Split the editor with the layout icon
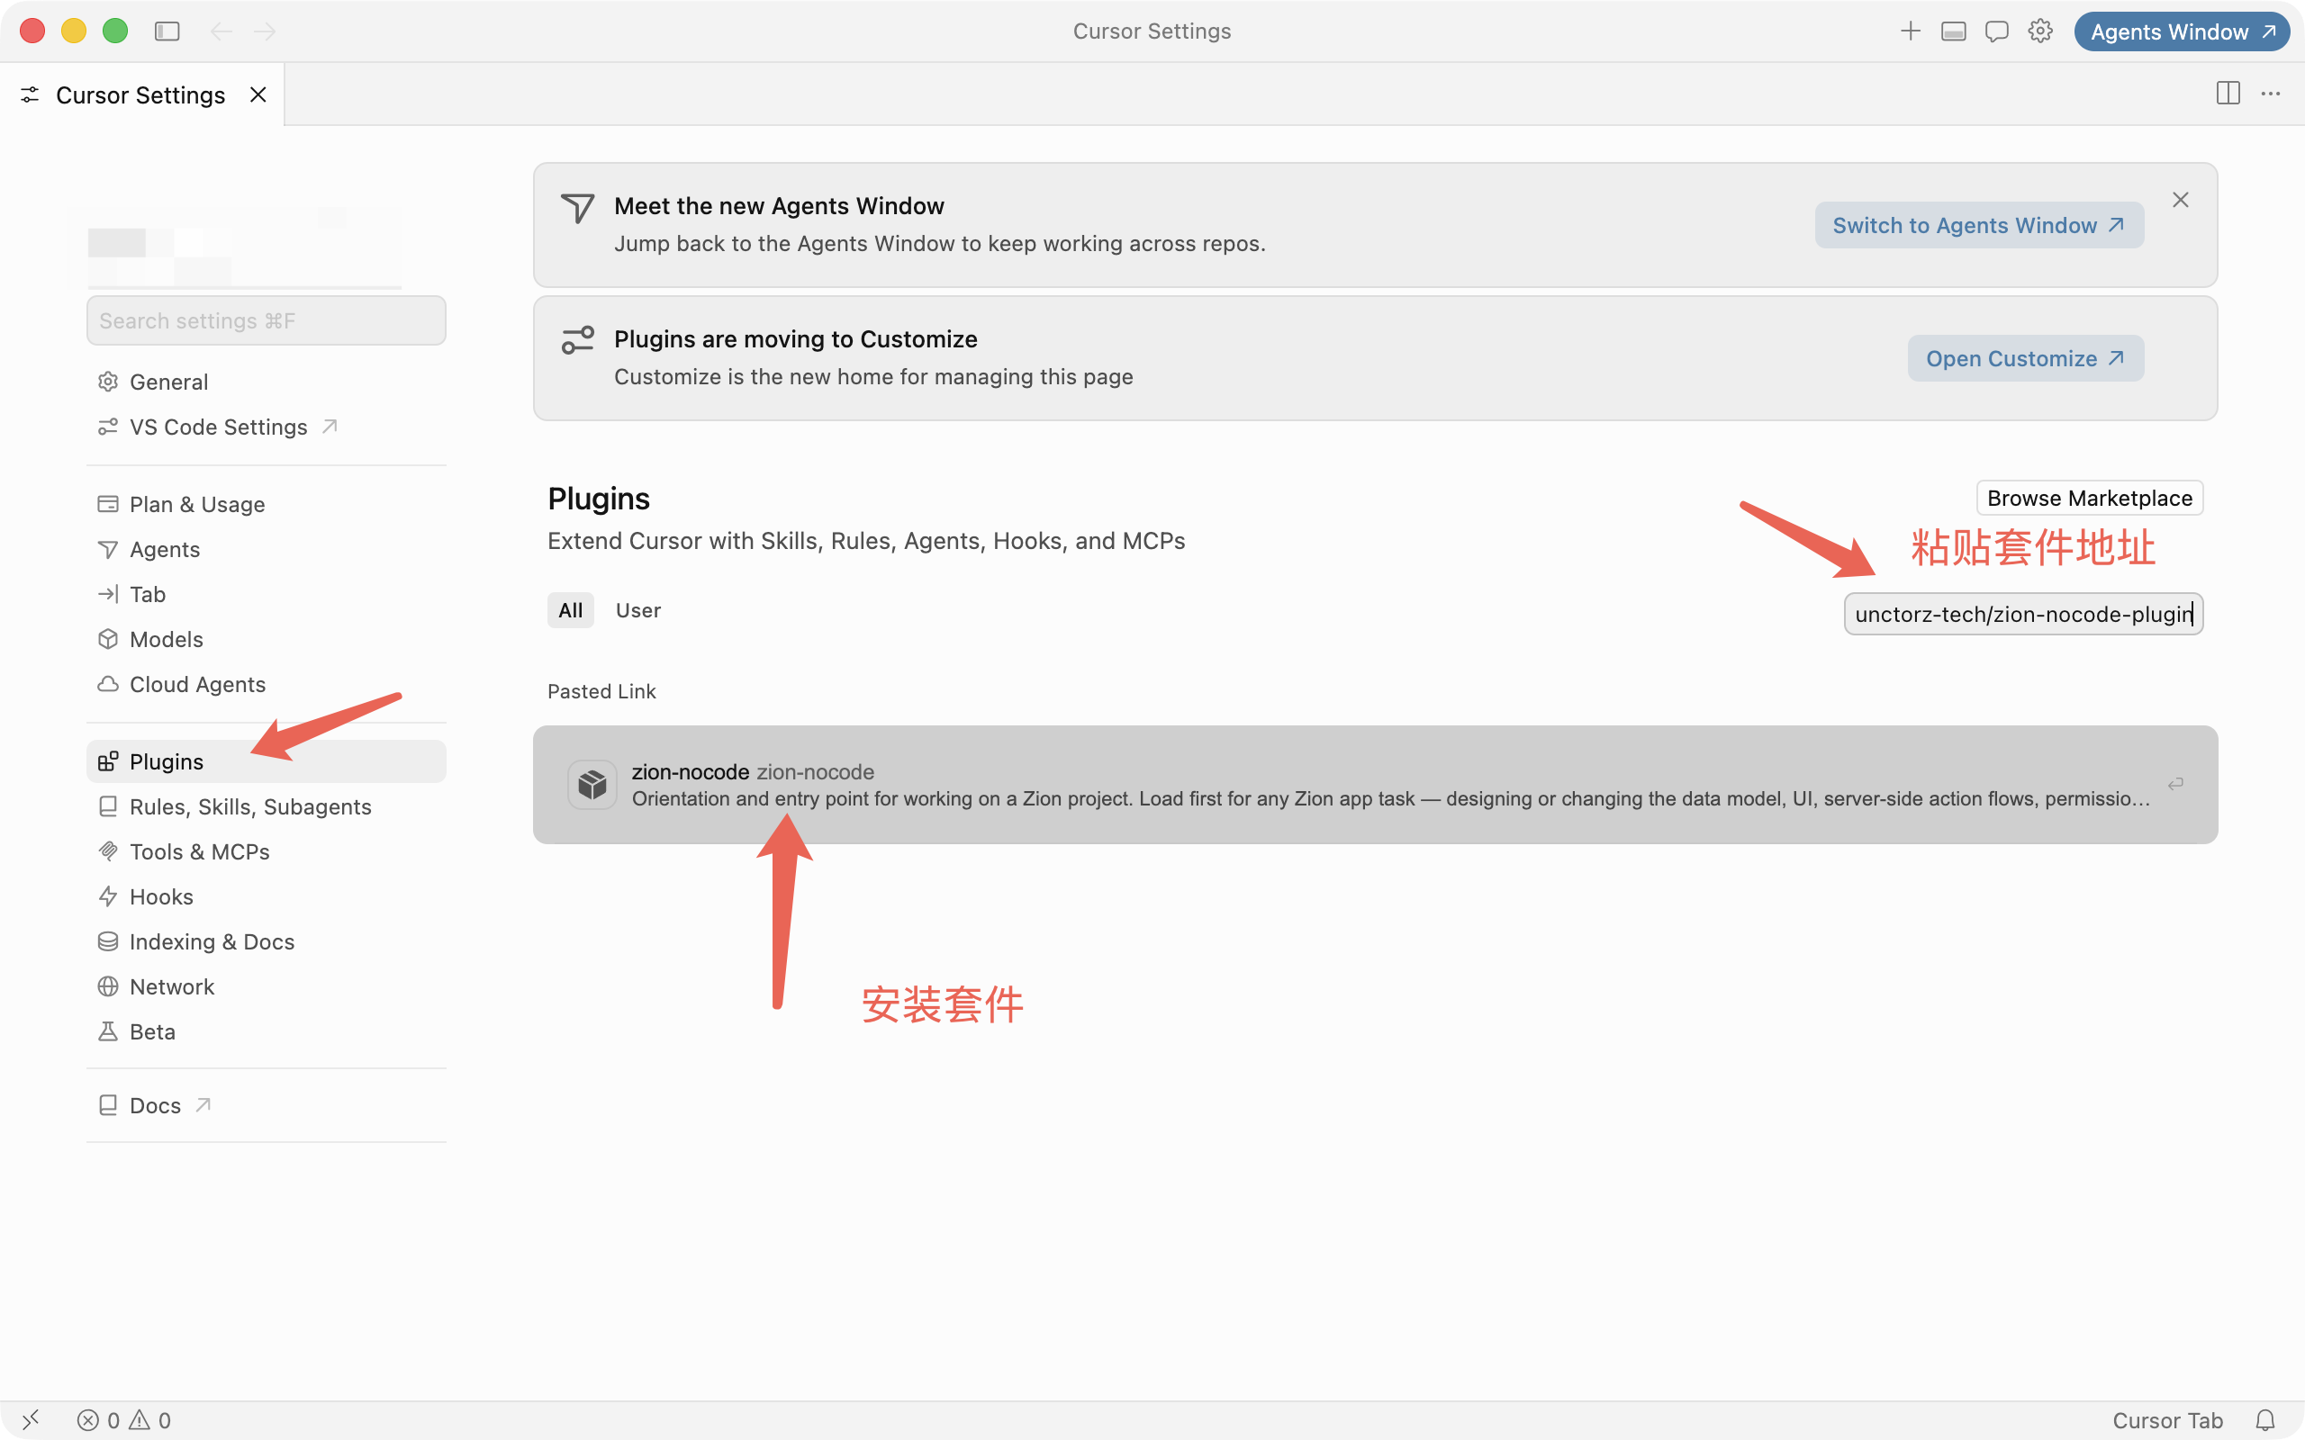The image size is (2305, 1440). tap(2228, 94)
